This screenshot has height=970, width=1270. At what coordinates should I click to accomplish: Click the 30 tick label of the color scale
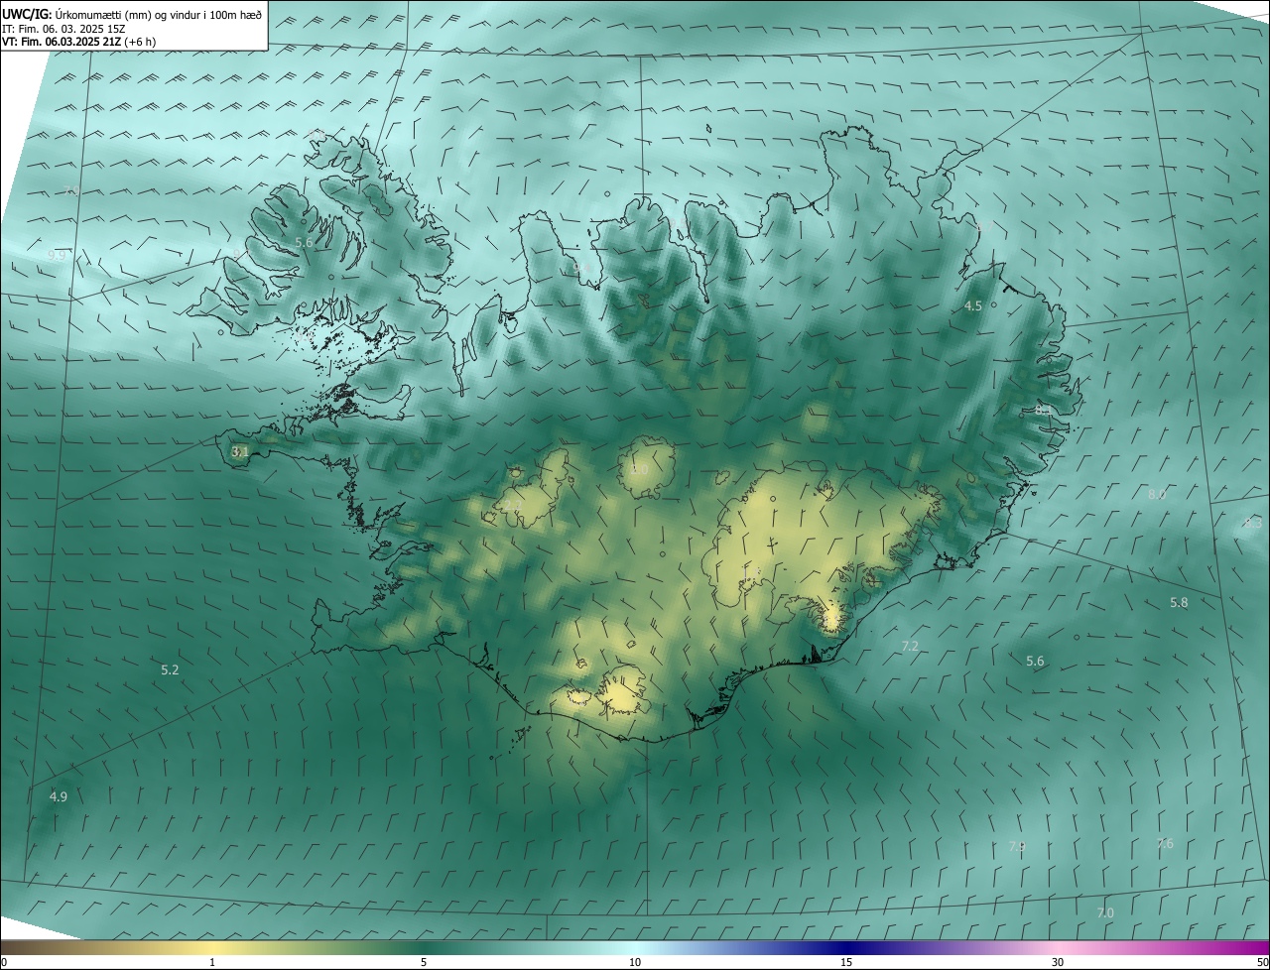point(1058,963)
